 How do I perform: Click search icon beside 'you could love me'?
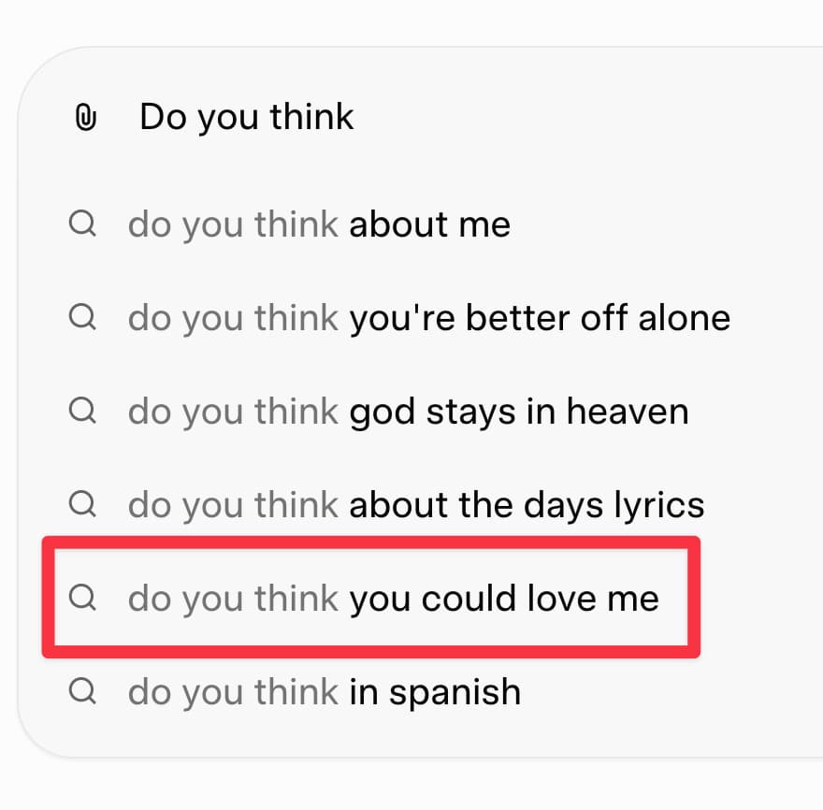coord(83,598)
